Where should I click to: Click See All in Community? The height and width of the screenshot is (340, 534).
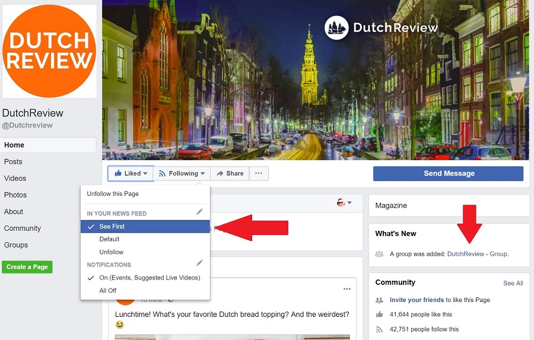tap(513, 284)
